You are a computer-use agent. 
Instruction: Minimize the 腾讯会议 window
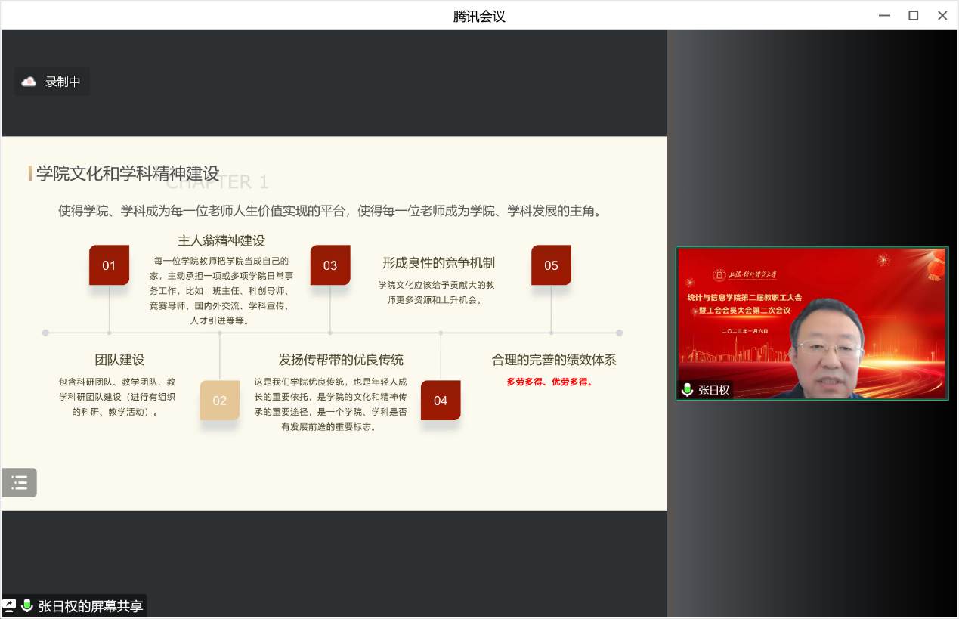click(884, 15)
